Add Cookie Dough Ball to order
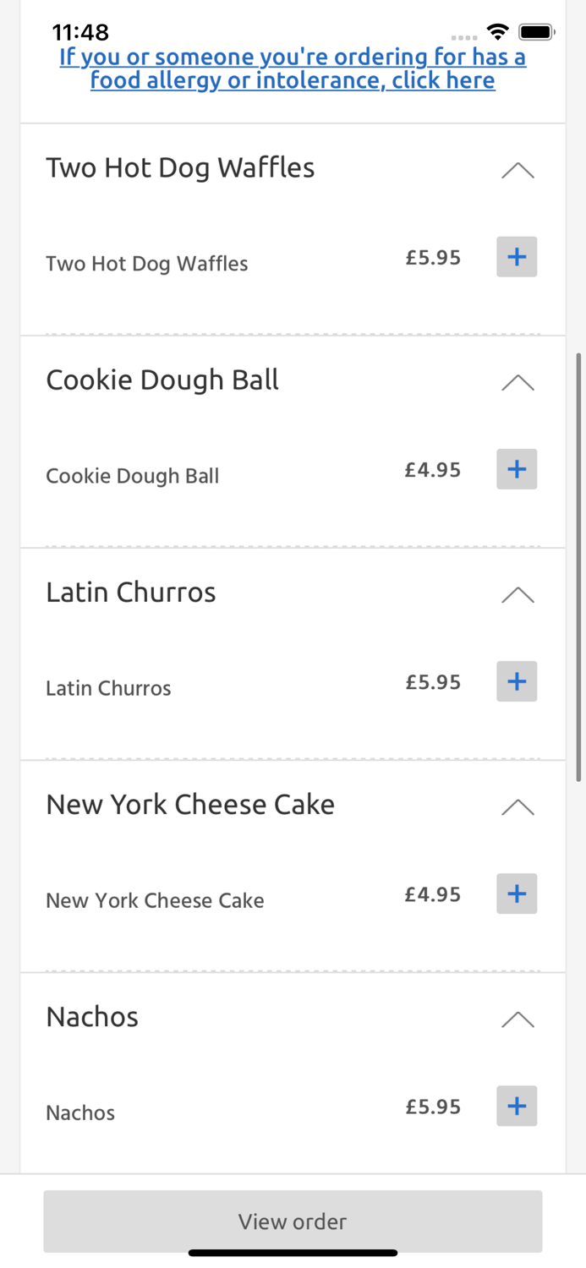 click(x=516, y=469)
